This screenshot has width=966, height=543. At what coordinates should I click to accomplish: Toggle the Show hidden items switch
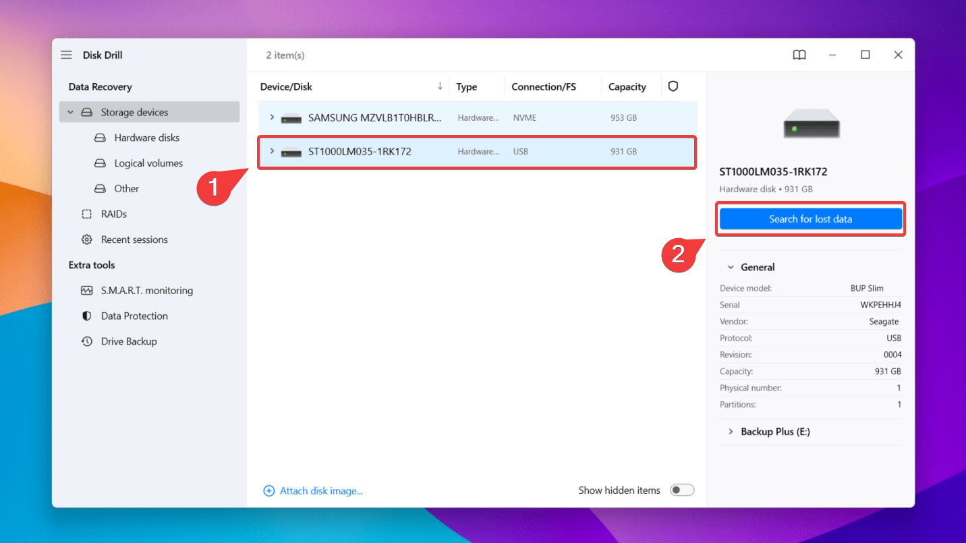click(x=682, y=490)
